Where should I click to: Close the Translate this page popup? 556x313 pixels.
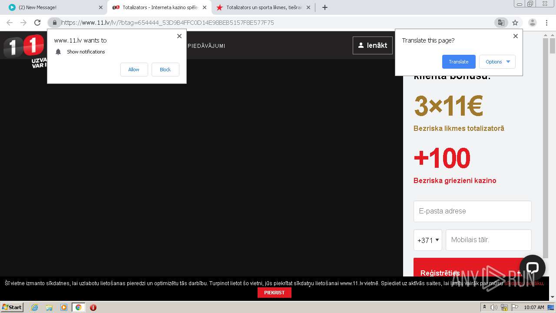pyautogui.click(x=516, y=36)
